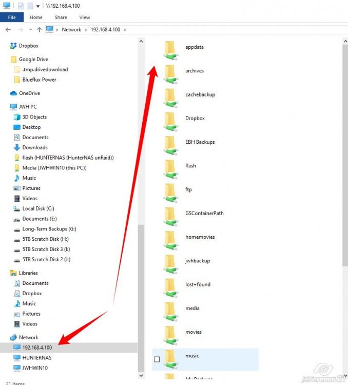This screenshot has width=348, height=385.
Task: Select the homemovies folder icon
Action: point(170,240)
